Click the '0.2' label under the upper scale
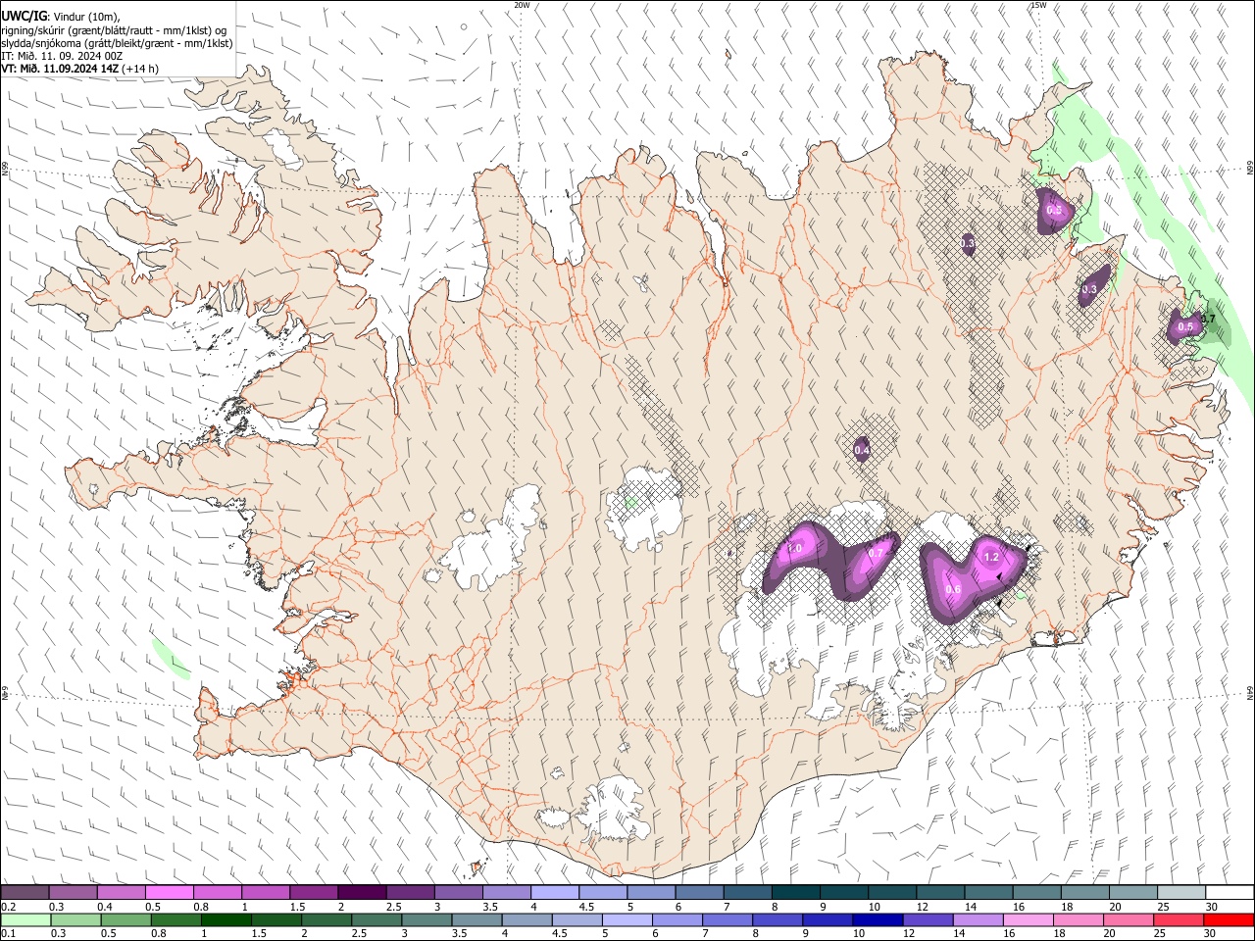Viewport: 1255px width, 941px height. [x=8, y=907]
